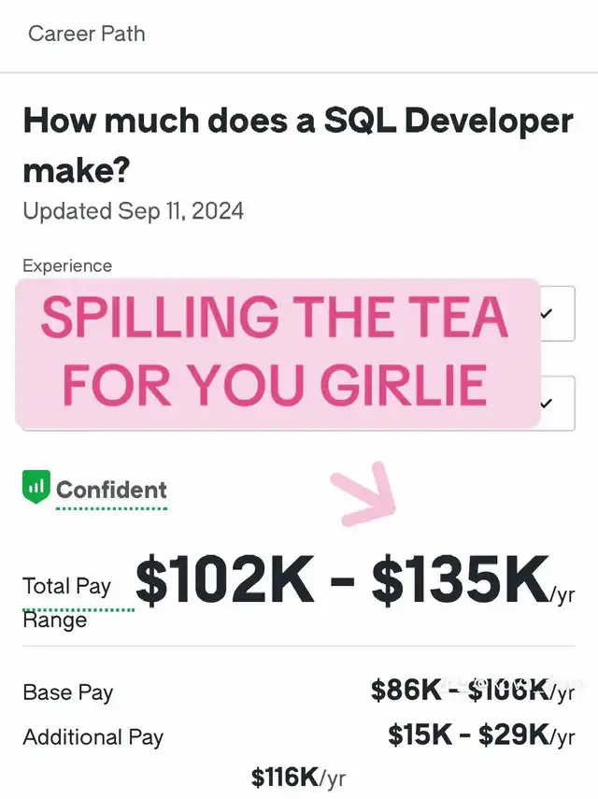
Task: Click the $116K/yr median pay figure
Action: point(299,777)
